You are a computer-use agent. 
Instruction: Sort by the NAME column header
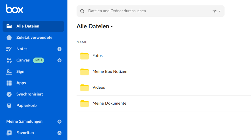(82, 42)
